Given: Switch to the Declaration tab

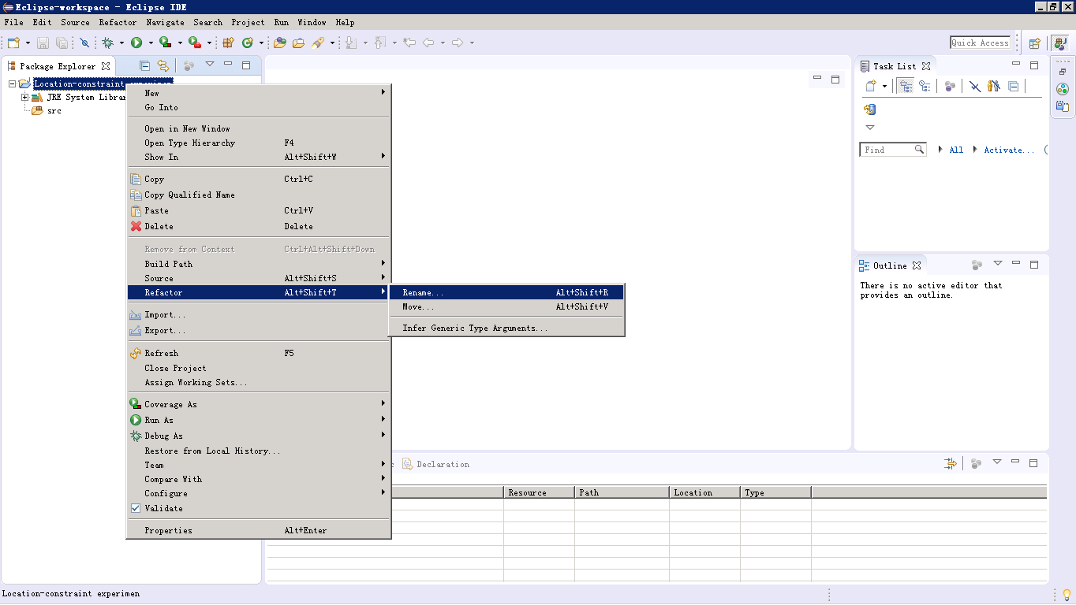Looking at the screenshot, I should [x=435, y=464].
